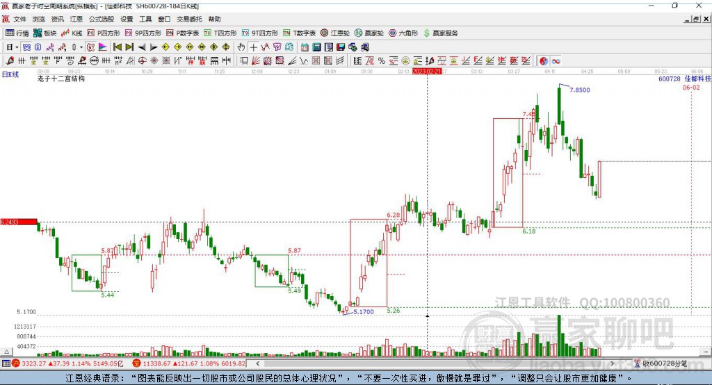Open the 交易委托 menu
712x385 pixels.
tap(189, 19)
